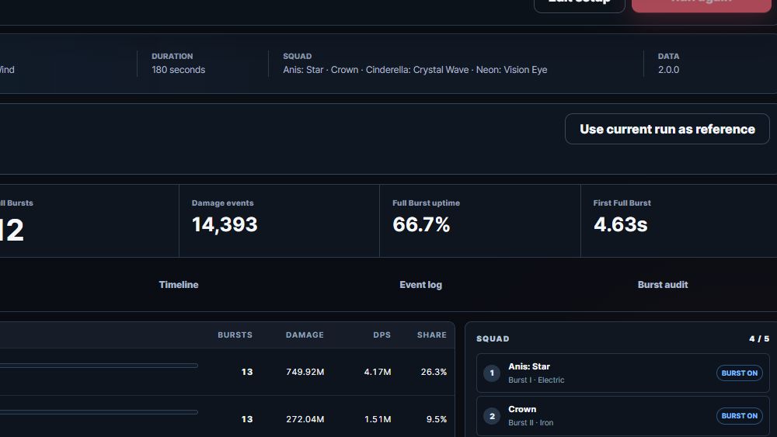This screenshot has height=437, width=777.
Task: Open the Burst audit tab
Action: point(663,285)
